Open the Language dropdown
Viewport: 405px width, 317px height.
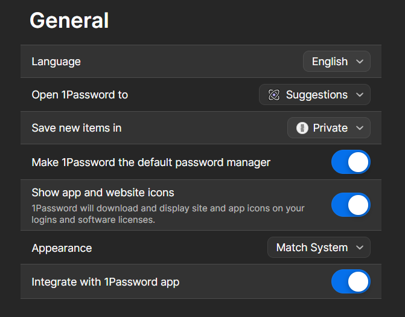coord(336,62)
